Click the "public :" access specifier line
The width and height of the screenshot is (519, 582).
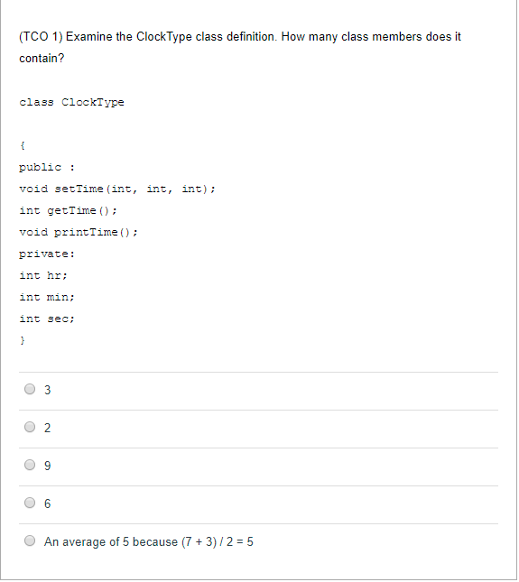(x=47, y=168)
